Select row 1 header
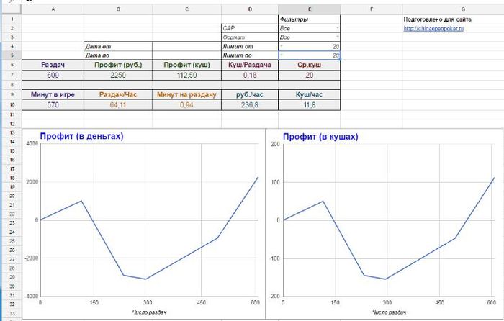The width and height of the screenshot is (504, 321). (12, 19)
